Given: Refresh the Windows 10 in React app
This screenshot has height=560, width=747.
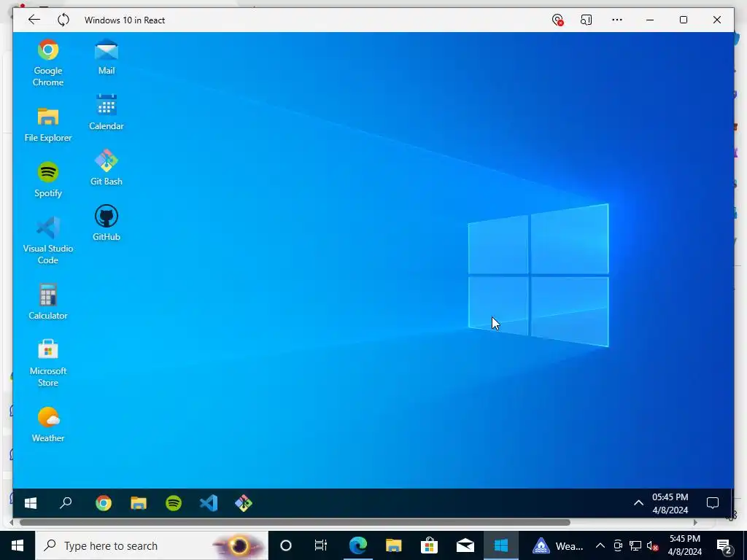Looking at the screenshot, I should [63, 20].
